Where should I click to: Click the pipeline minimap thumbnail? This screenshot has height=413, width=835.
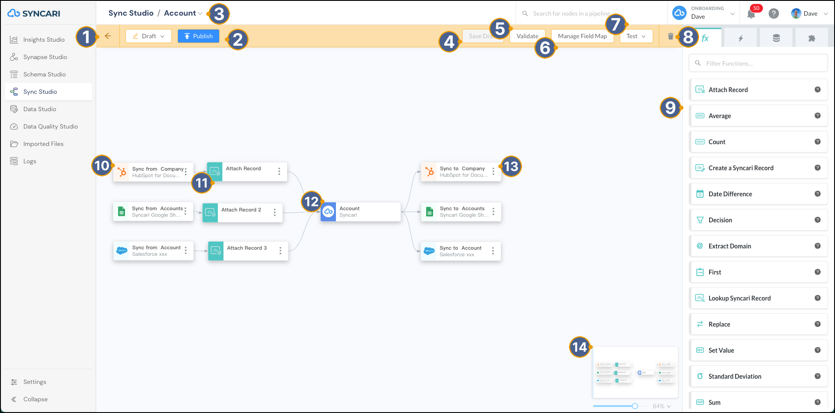[x=635, y=372]
